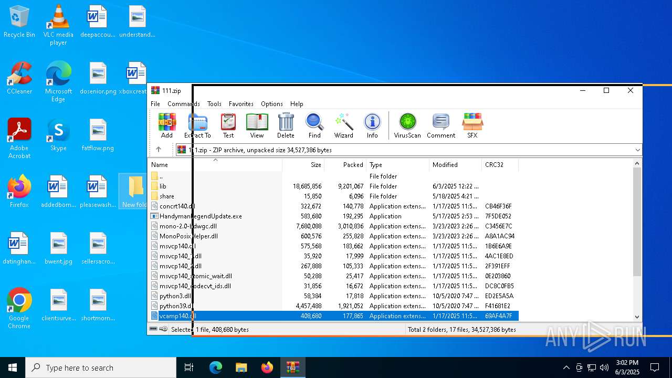
Task: Click the taskbar search box
Action: point(101,367)
